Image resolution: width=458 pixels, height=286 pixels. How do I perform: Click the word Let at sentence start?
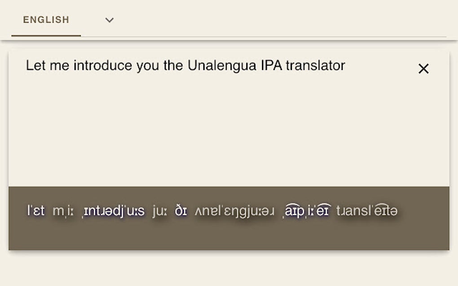[x=36, y=65]
